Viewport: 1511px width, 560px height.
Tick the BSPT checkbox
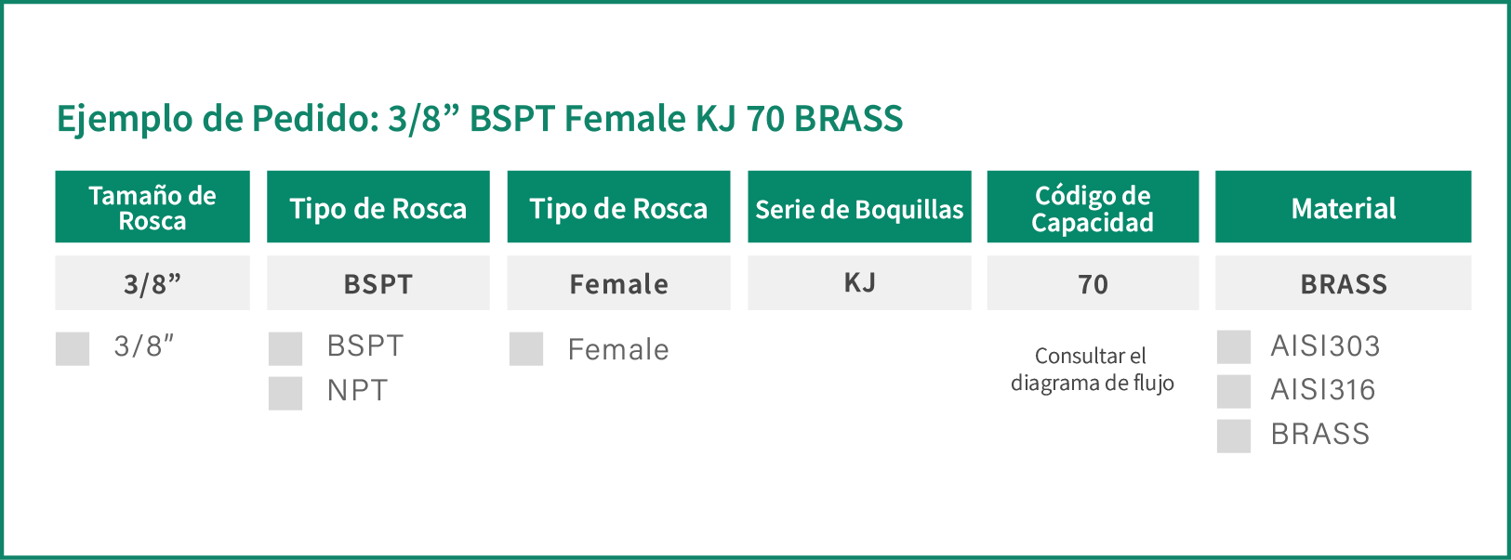285,349
